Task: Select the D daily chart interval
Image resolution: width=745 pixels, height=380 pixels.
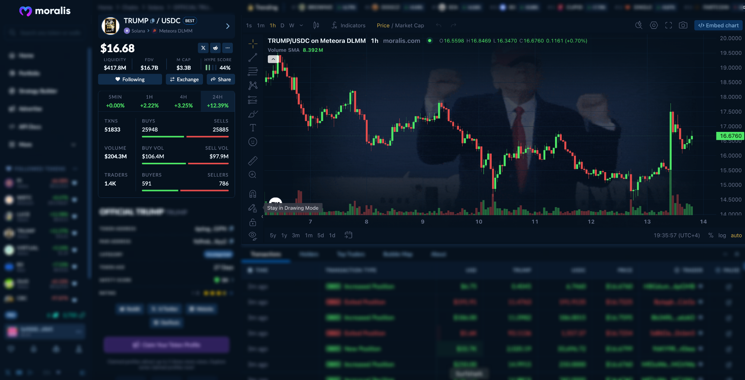Action: click(282, 25)
